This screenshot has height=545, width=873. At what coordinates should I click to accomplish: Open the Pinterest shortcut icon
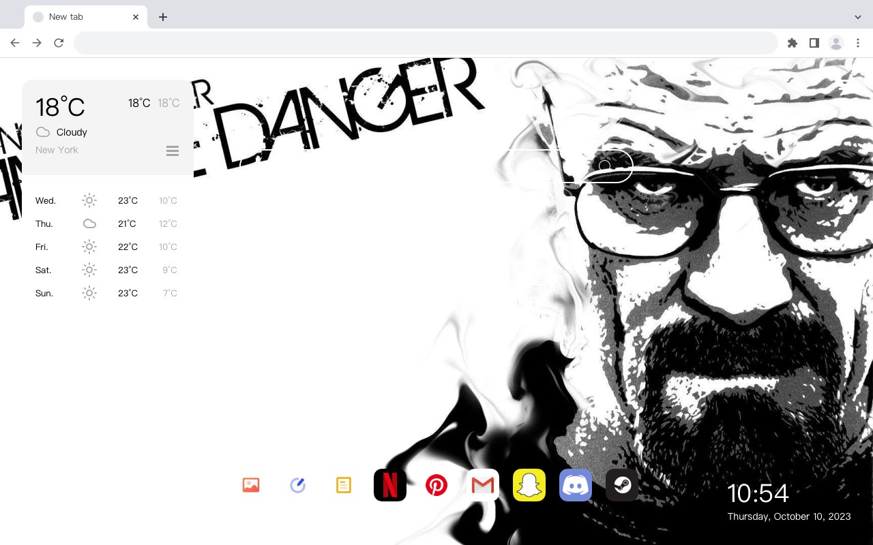[436, 485]
